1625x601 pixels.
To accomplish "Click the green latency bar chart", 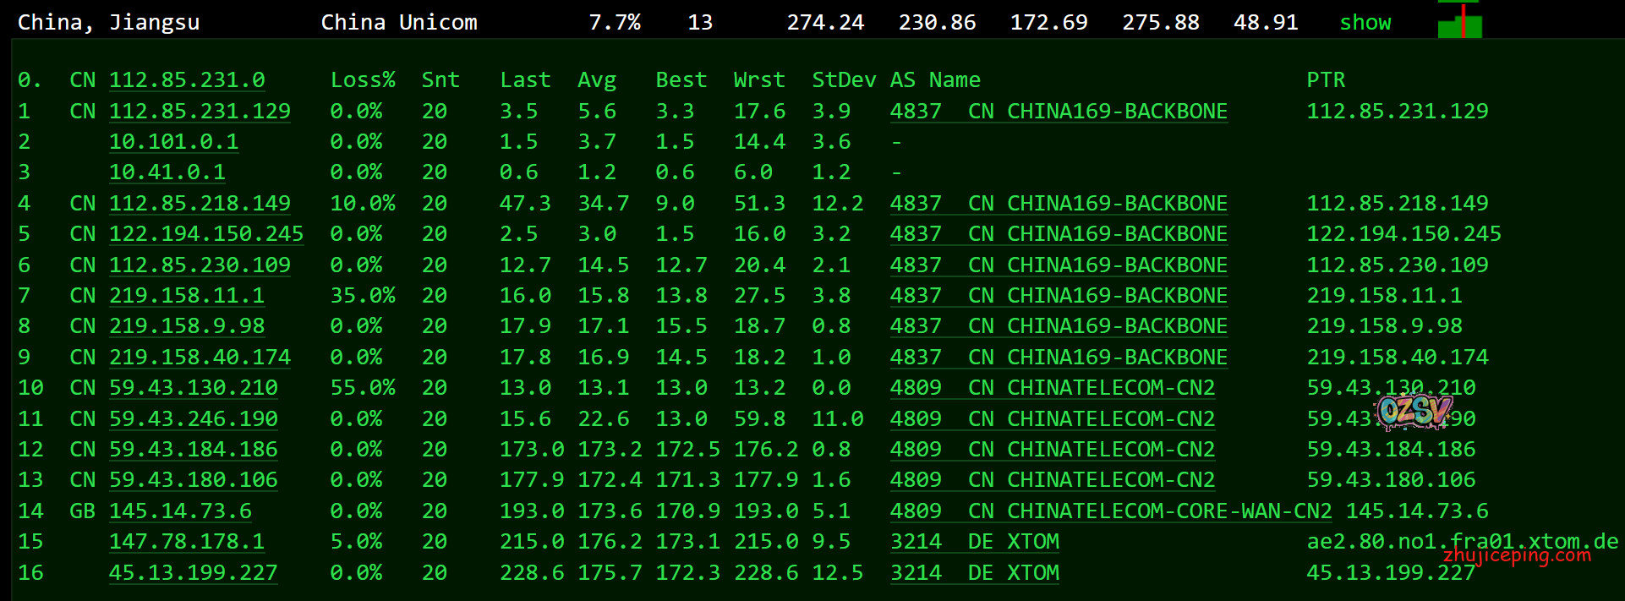I will click(1459, 21).
